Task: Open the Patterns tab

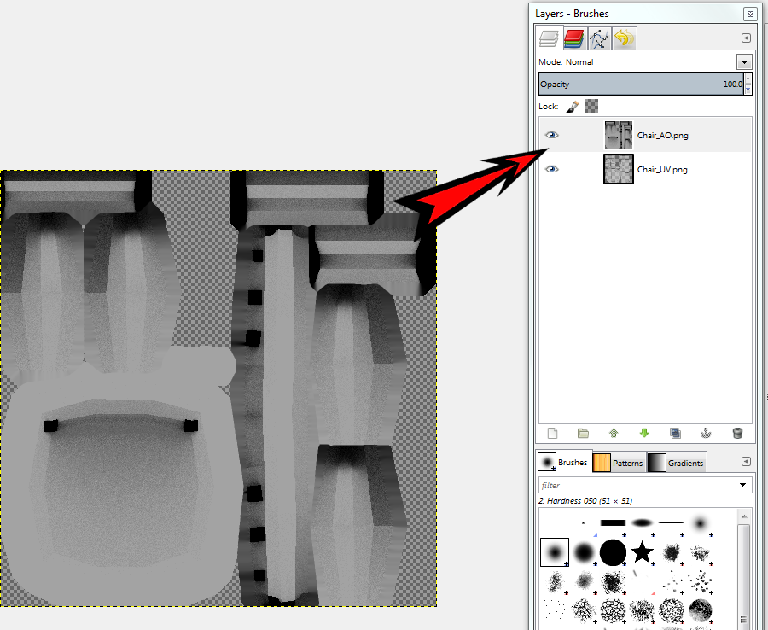Action: pyautogui.click(x=618, y=463)
